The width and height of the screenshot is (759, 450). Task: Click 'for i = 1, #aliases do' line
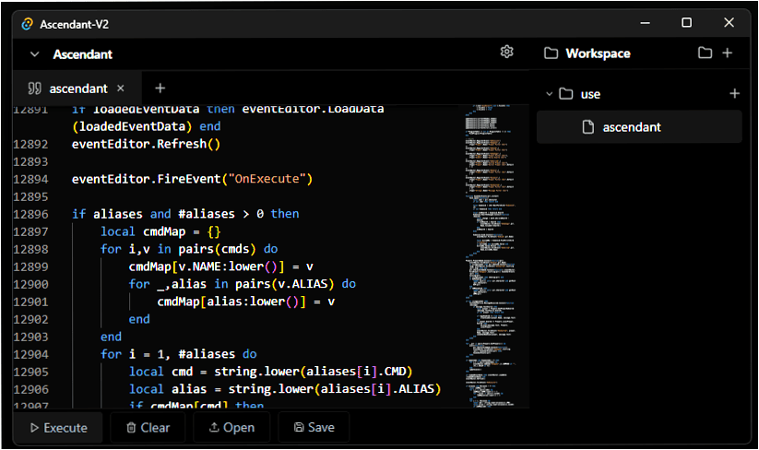tap(179, 354)
